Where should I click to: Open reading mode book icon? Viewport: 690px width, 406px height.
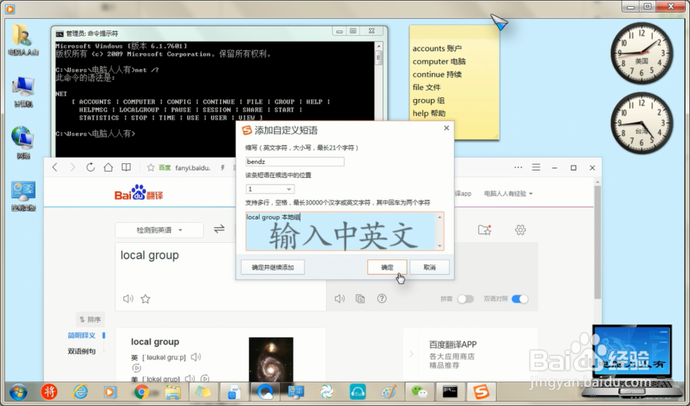pyautogui.click(x=126, y=168)
